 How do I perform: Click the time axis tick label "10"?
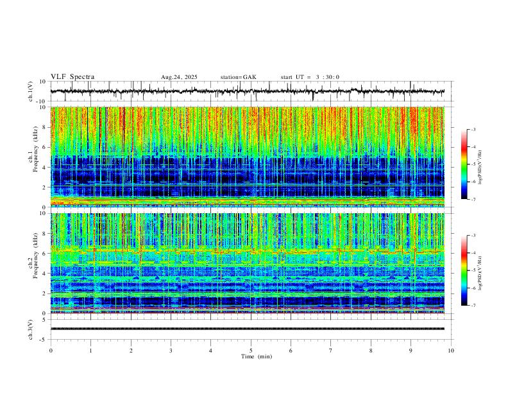(x=451, y=351)
